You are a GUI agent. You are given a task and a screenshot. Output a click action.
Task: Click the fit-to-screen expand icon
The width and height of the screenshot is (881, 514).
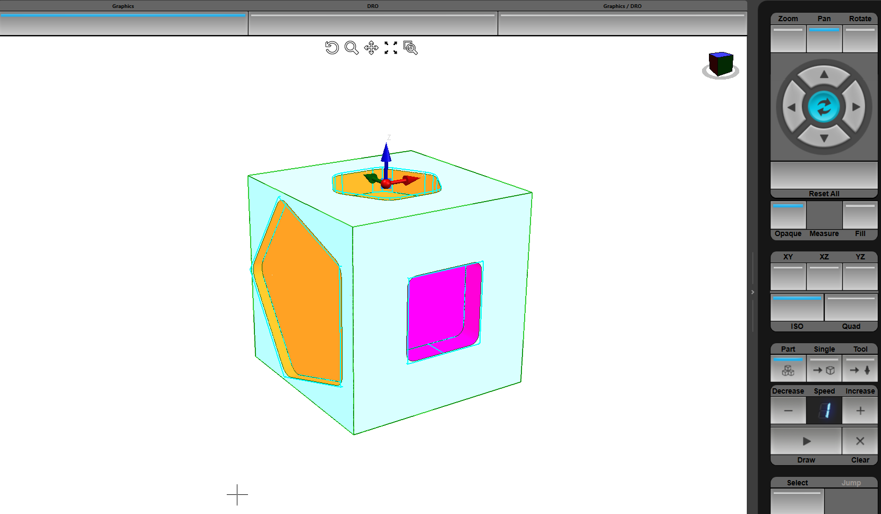pos(391,48)
